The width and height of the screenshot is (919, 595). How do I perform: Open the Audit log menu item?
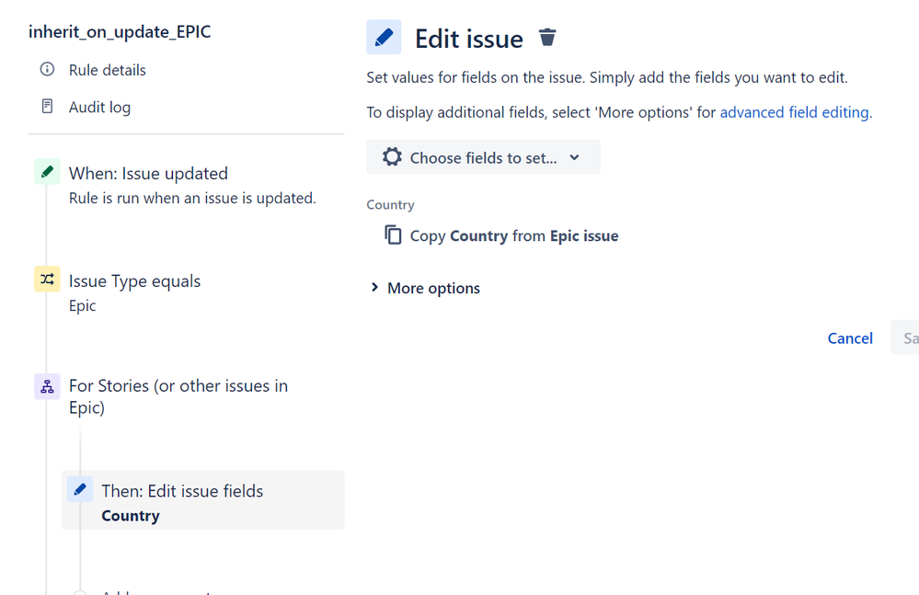coord(99,107)
